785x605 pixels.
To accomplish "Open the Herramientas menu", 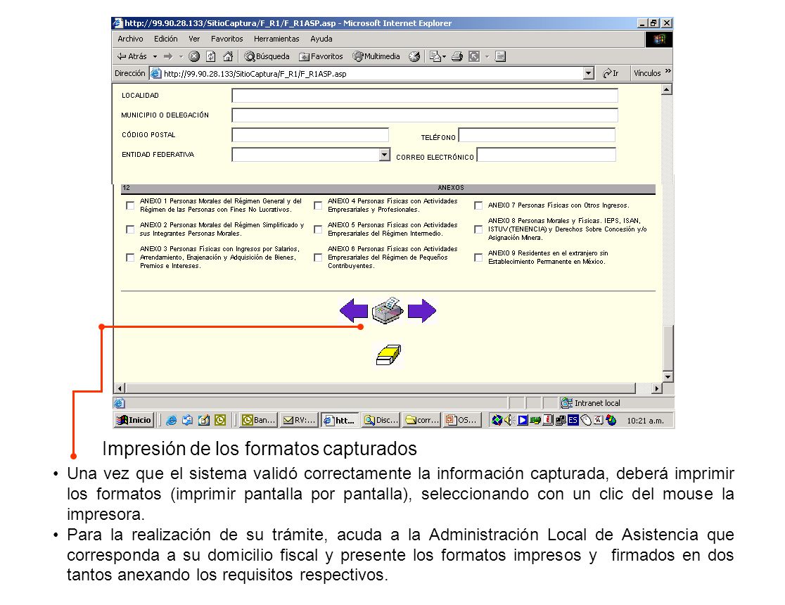I will (276, 39).
